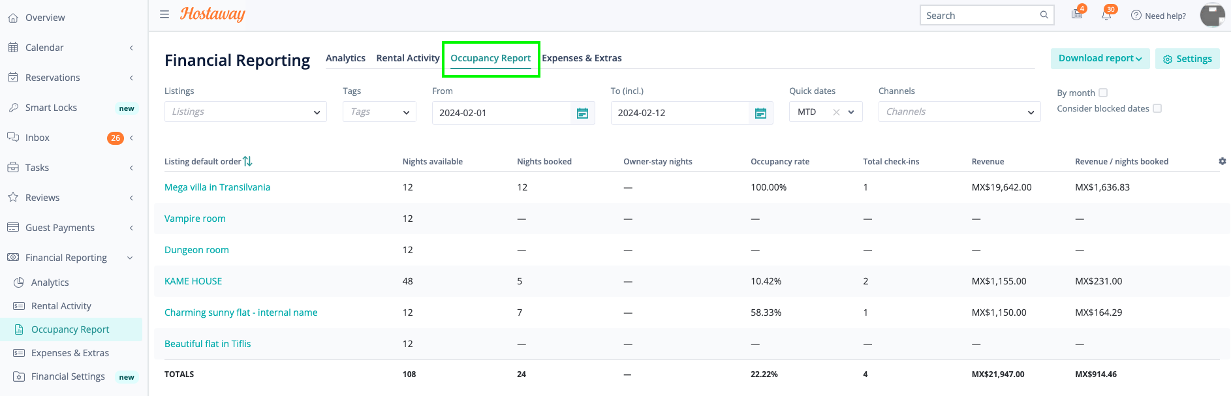Screen dimensions: 1231x396
Task: Open the Expenses & Extras tab
Action: (582, 58)
